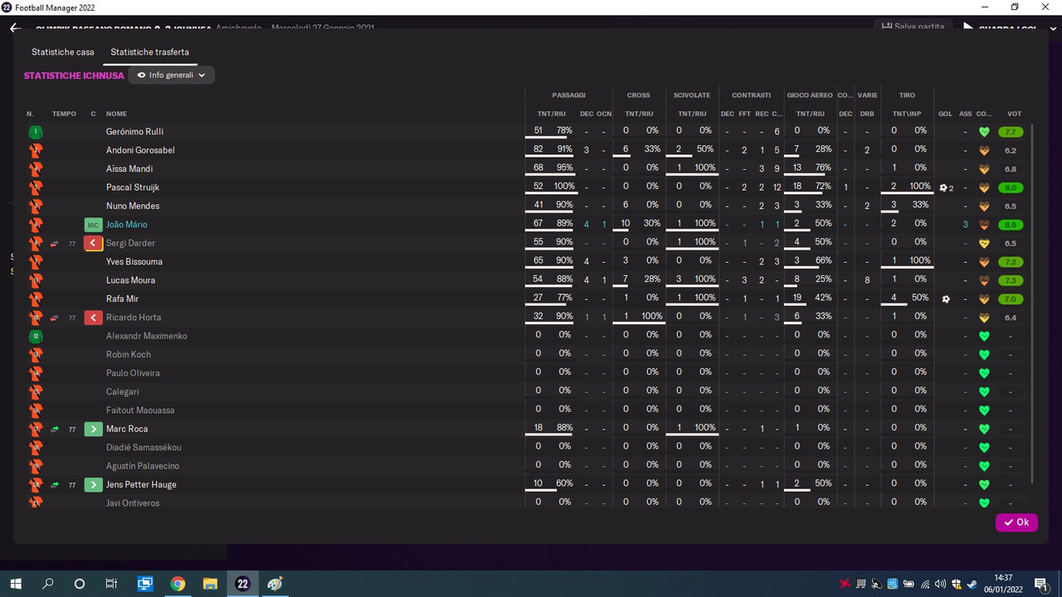
Task: Open Pascal Struijk's player profile
Action: 133,187
